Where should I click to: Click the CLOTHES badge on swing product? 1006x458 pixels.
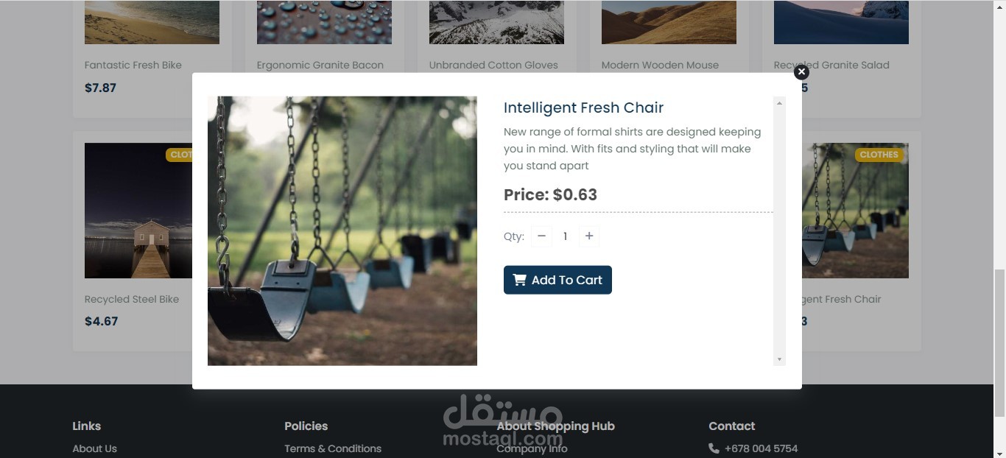(879, 155)
